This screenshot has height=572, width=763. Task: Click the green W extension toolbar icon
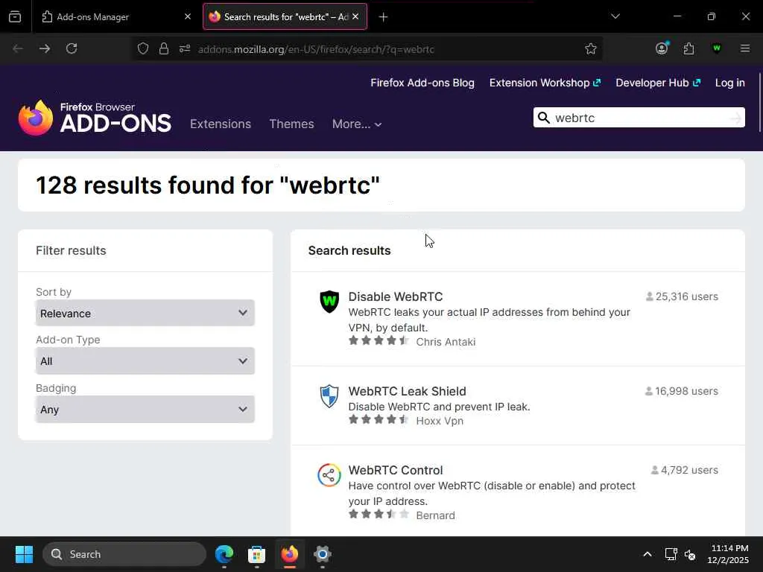coord(716,48)
